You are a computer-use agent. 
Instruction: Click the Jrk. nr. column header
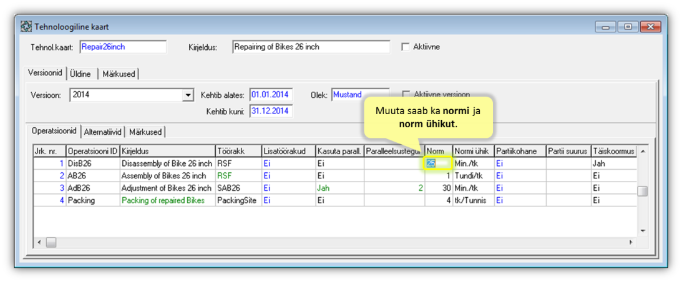(x=49, y=151)
